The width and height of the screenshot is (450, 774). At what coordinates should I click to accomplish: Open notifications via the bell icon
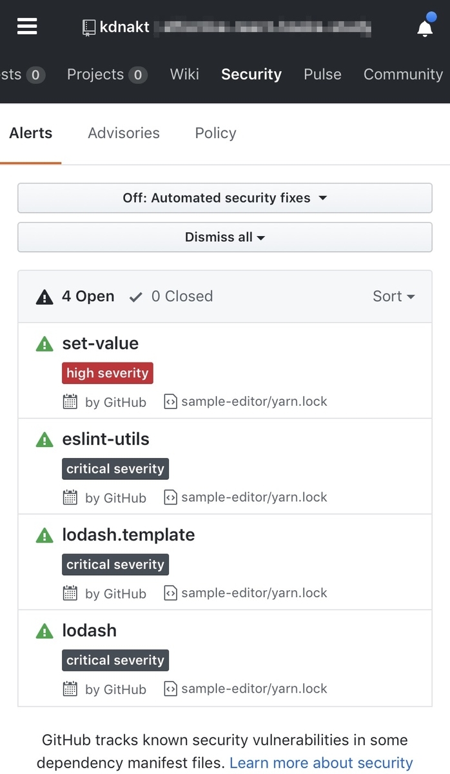(x=425, y=27)
